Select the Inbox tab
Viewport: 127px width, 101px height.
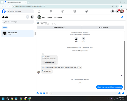[5, 28]
